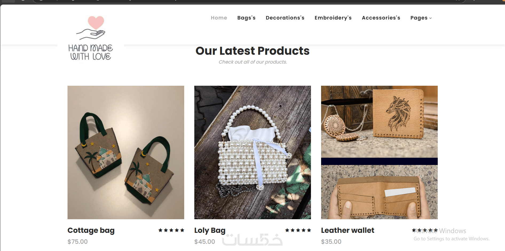View the Loly Bag pearl bag photo
This screenshot has height=251, width=505.
pos(253,152)
